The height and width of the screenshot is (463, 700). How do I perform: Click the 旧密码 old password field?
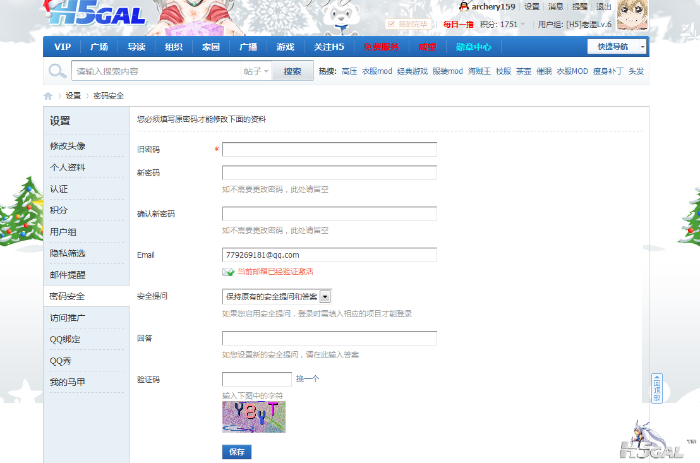329,150
